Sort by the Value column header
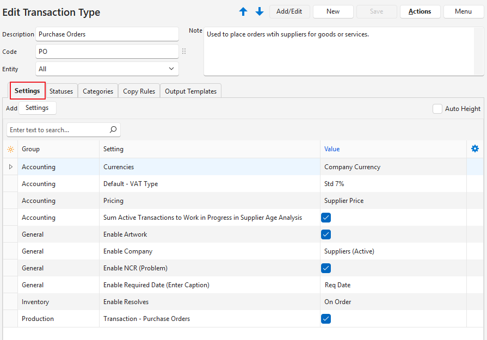 tap(332, 149)
